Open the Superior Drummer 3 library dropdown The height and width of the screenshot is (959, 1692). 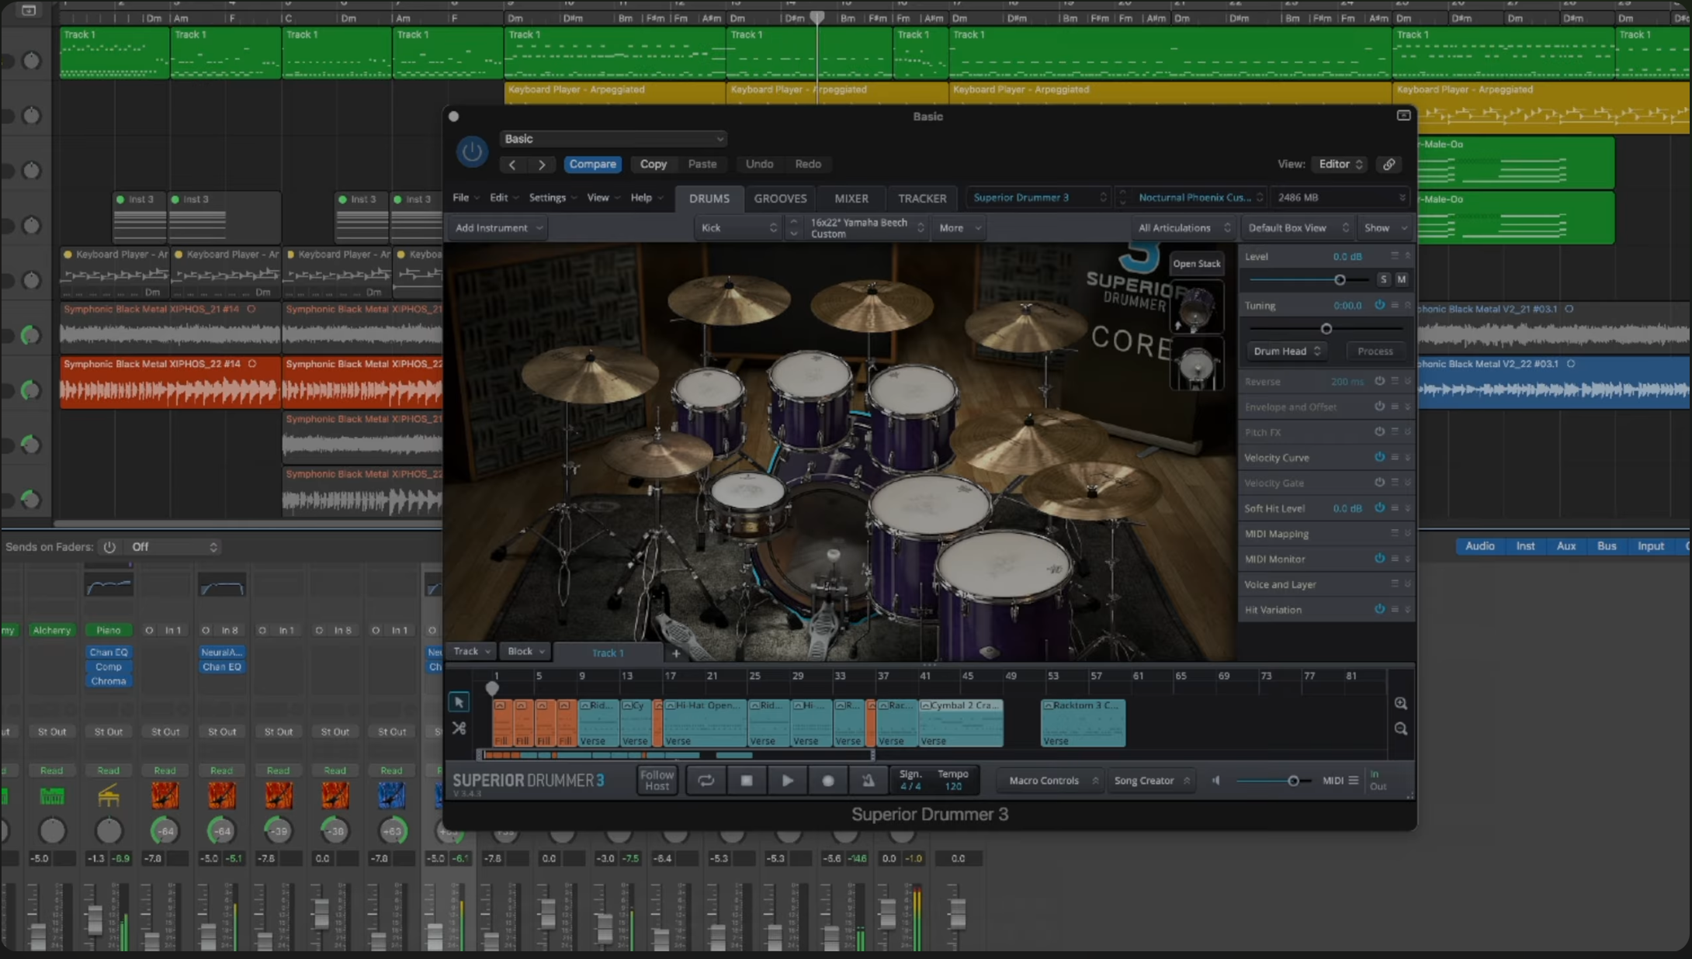1039,198
